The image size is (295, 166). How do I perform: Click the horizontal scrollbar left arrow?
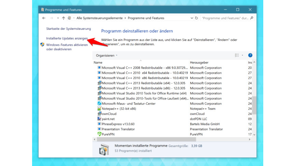(x=95, y=139)
